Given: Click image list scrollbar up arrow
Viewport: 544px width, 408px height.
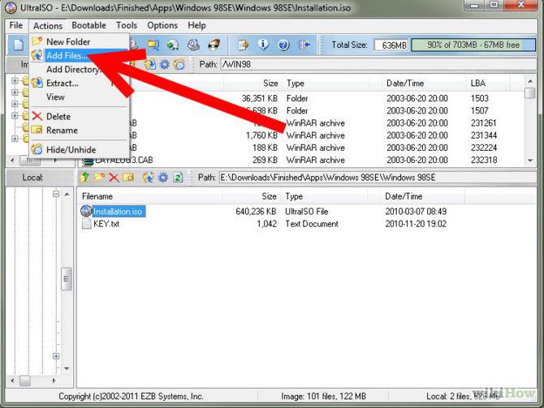Looking at the screenshot, I should 530,81.
